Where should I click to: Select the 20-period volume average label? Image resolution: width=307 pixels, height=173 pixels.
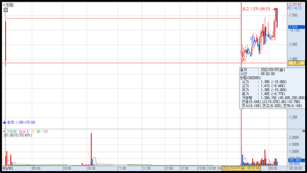coord(33,132)
